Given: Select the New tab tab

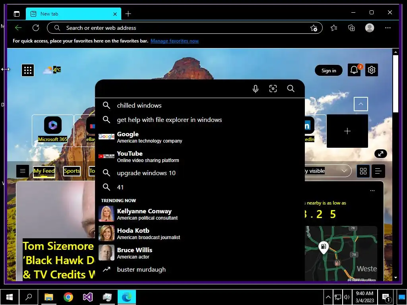Looking at the screenshot, I should click(x=74, y=14).
